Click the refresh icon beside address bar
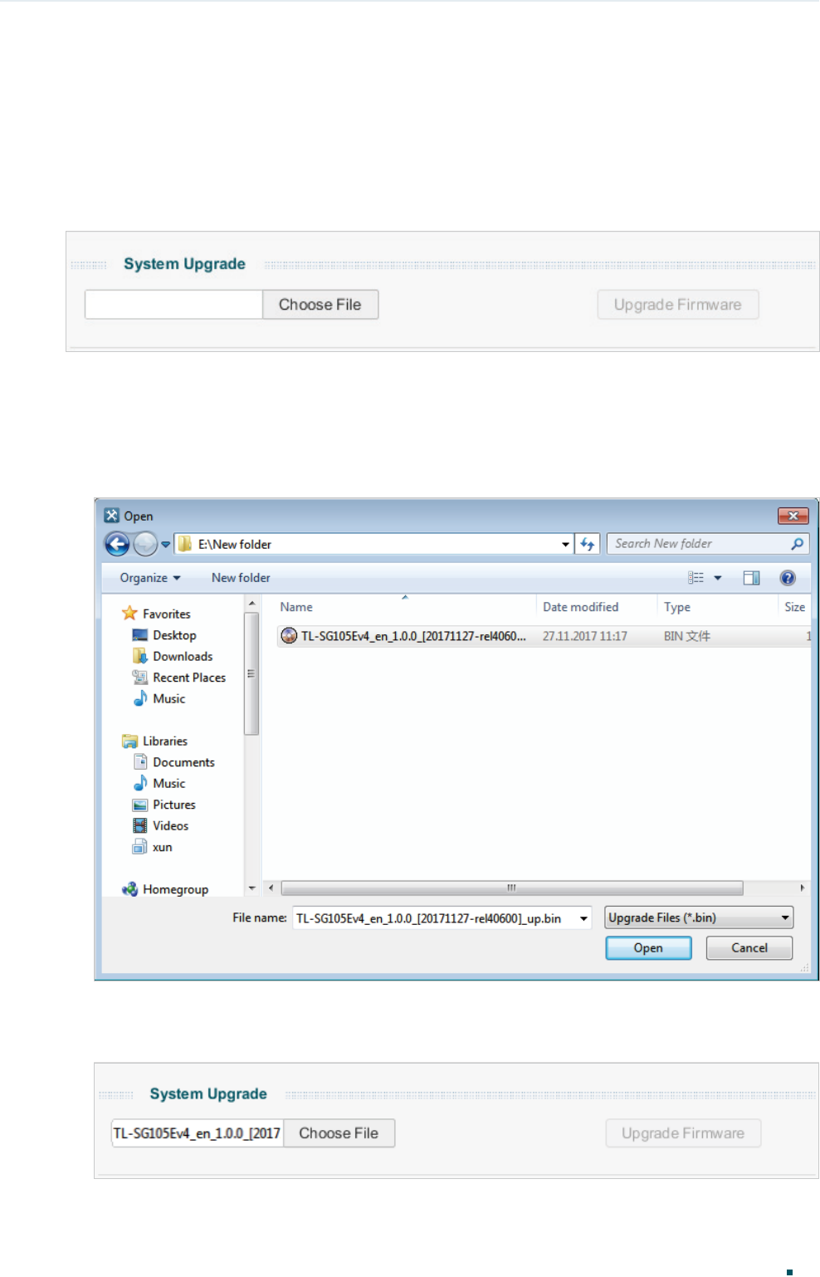 pos(587,544)
